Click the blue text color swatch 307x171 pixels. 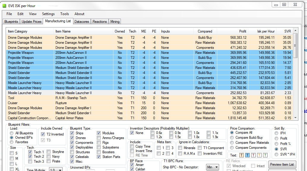click(248, 155)
